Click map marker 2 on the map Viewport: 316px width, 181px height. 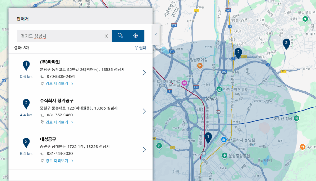tap(238, 53)
